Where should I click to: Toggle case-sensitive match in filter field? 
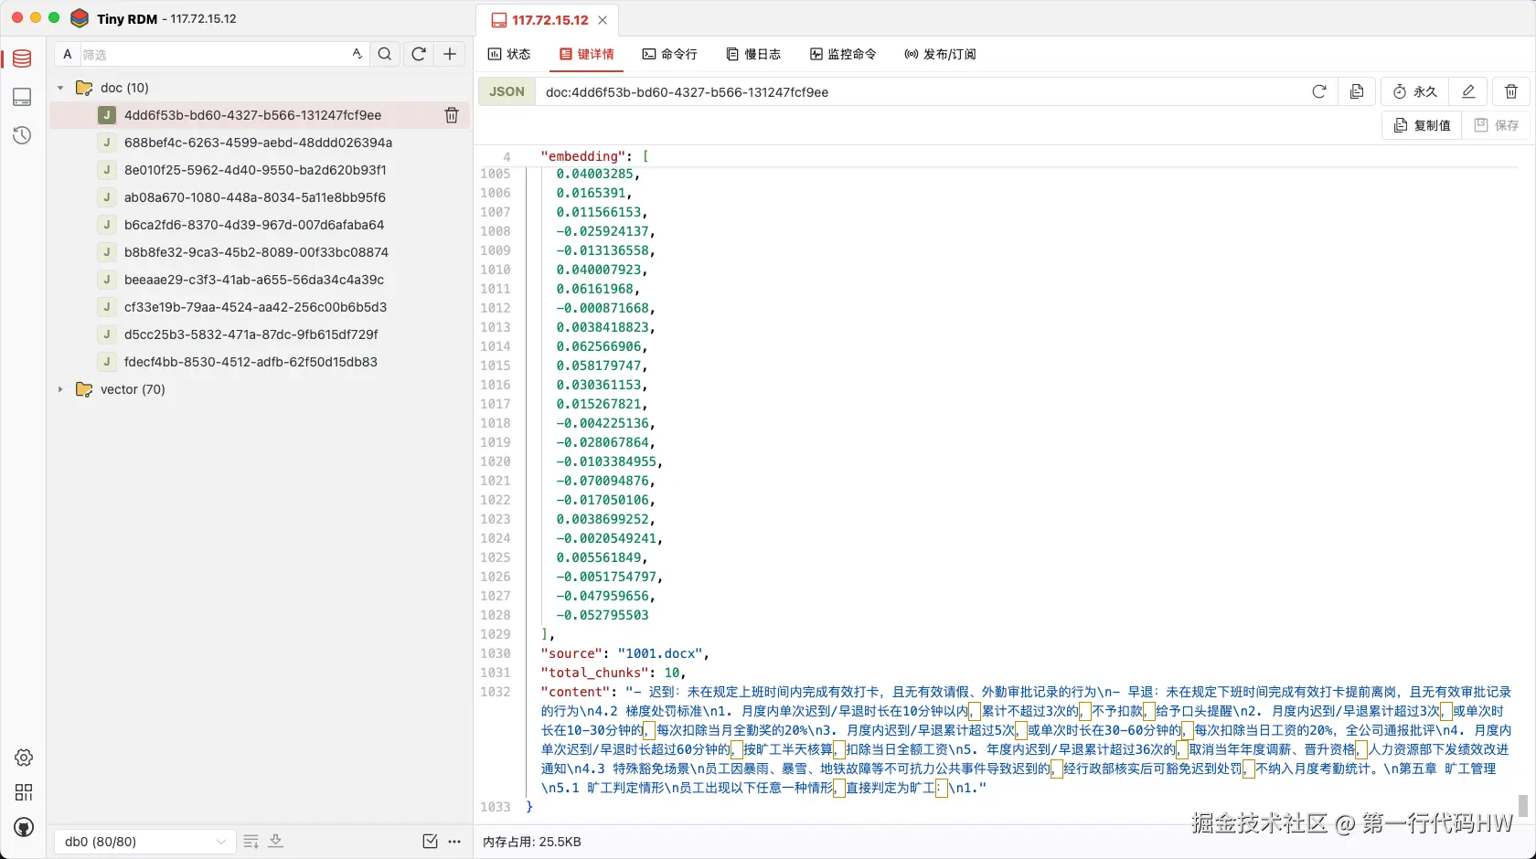pos(357,54)
